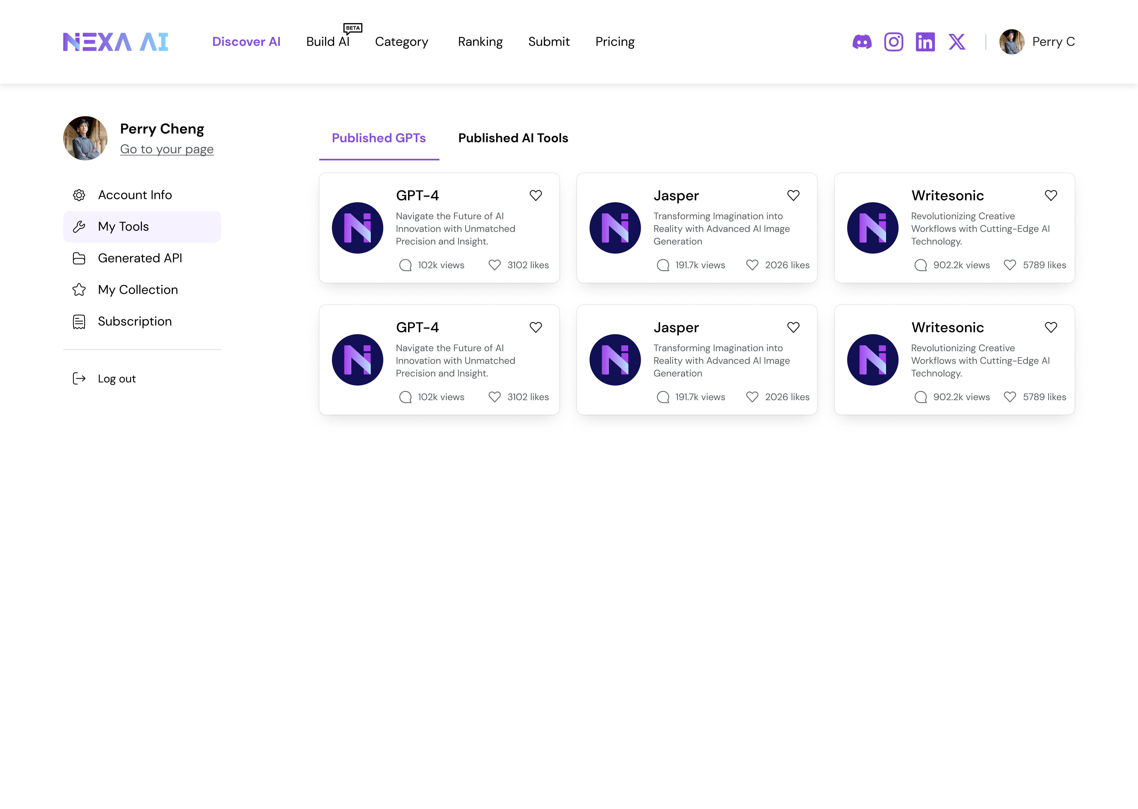This screenshot has width=1138, height=809.
Task: Click the My Collection star icon
Action: 79,290
